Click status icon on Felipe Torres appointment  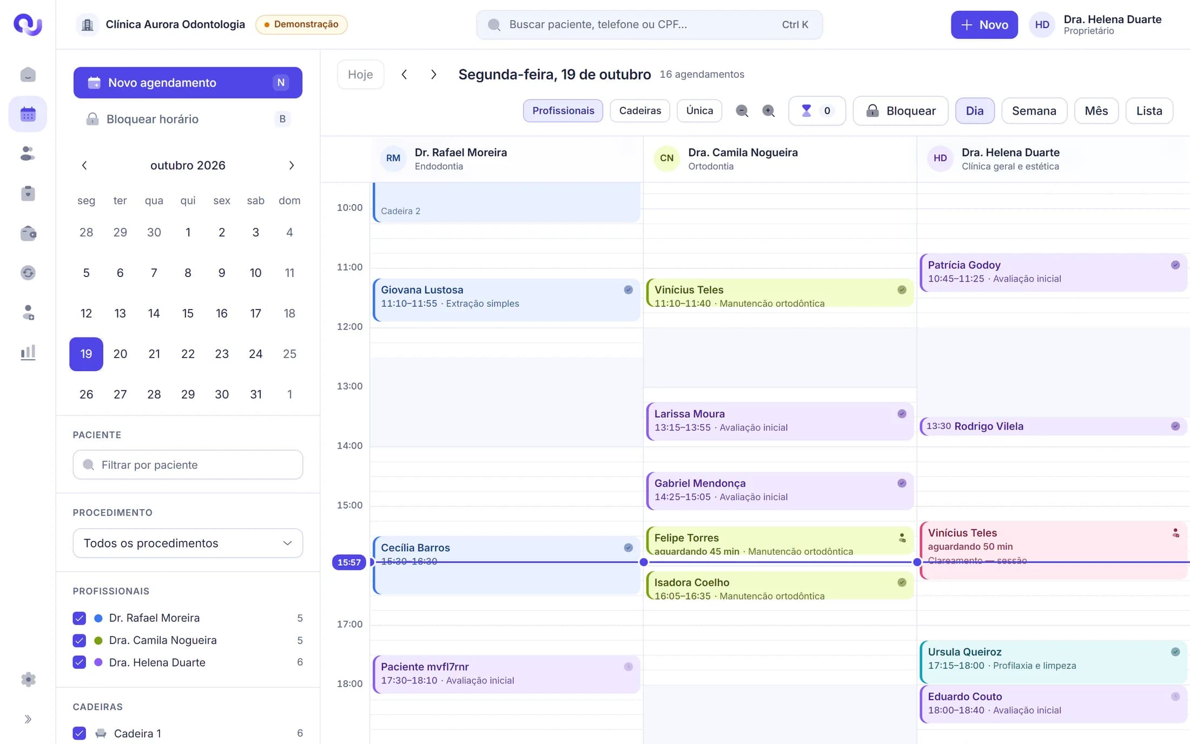tap(902, 538)
